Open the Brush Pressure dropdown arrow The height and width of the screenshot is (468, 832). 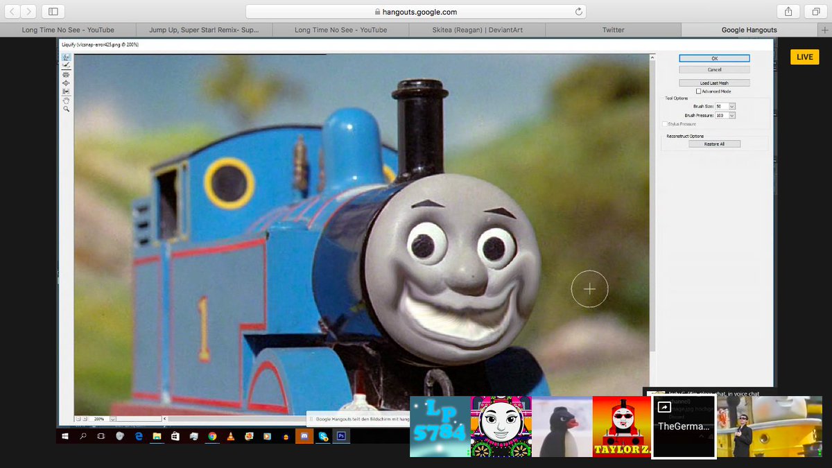[732, 115]
